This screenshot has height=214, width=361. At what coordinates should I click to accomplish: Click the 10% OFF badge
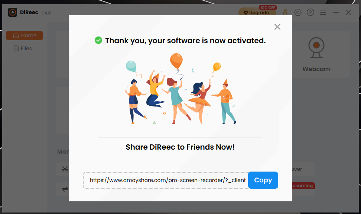pos(268,7)
